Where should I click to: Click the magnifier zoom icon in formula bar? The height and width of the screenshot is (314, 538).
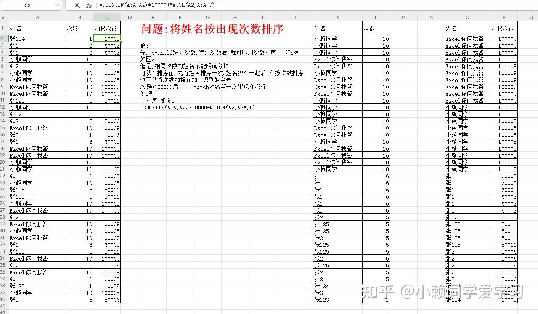pos(77,5)
